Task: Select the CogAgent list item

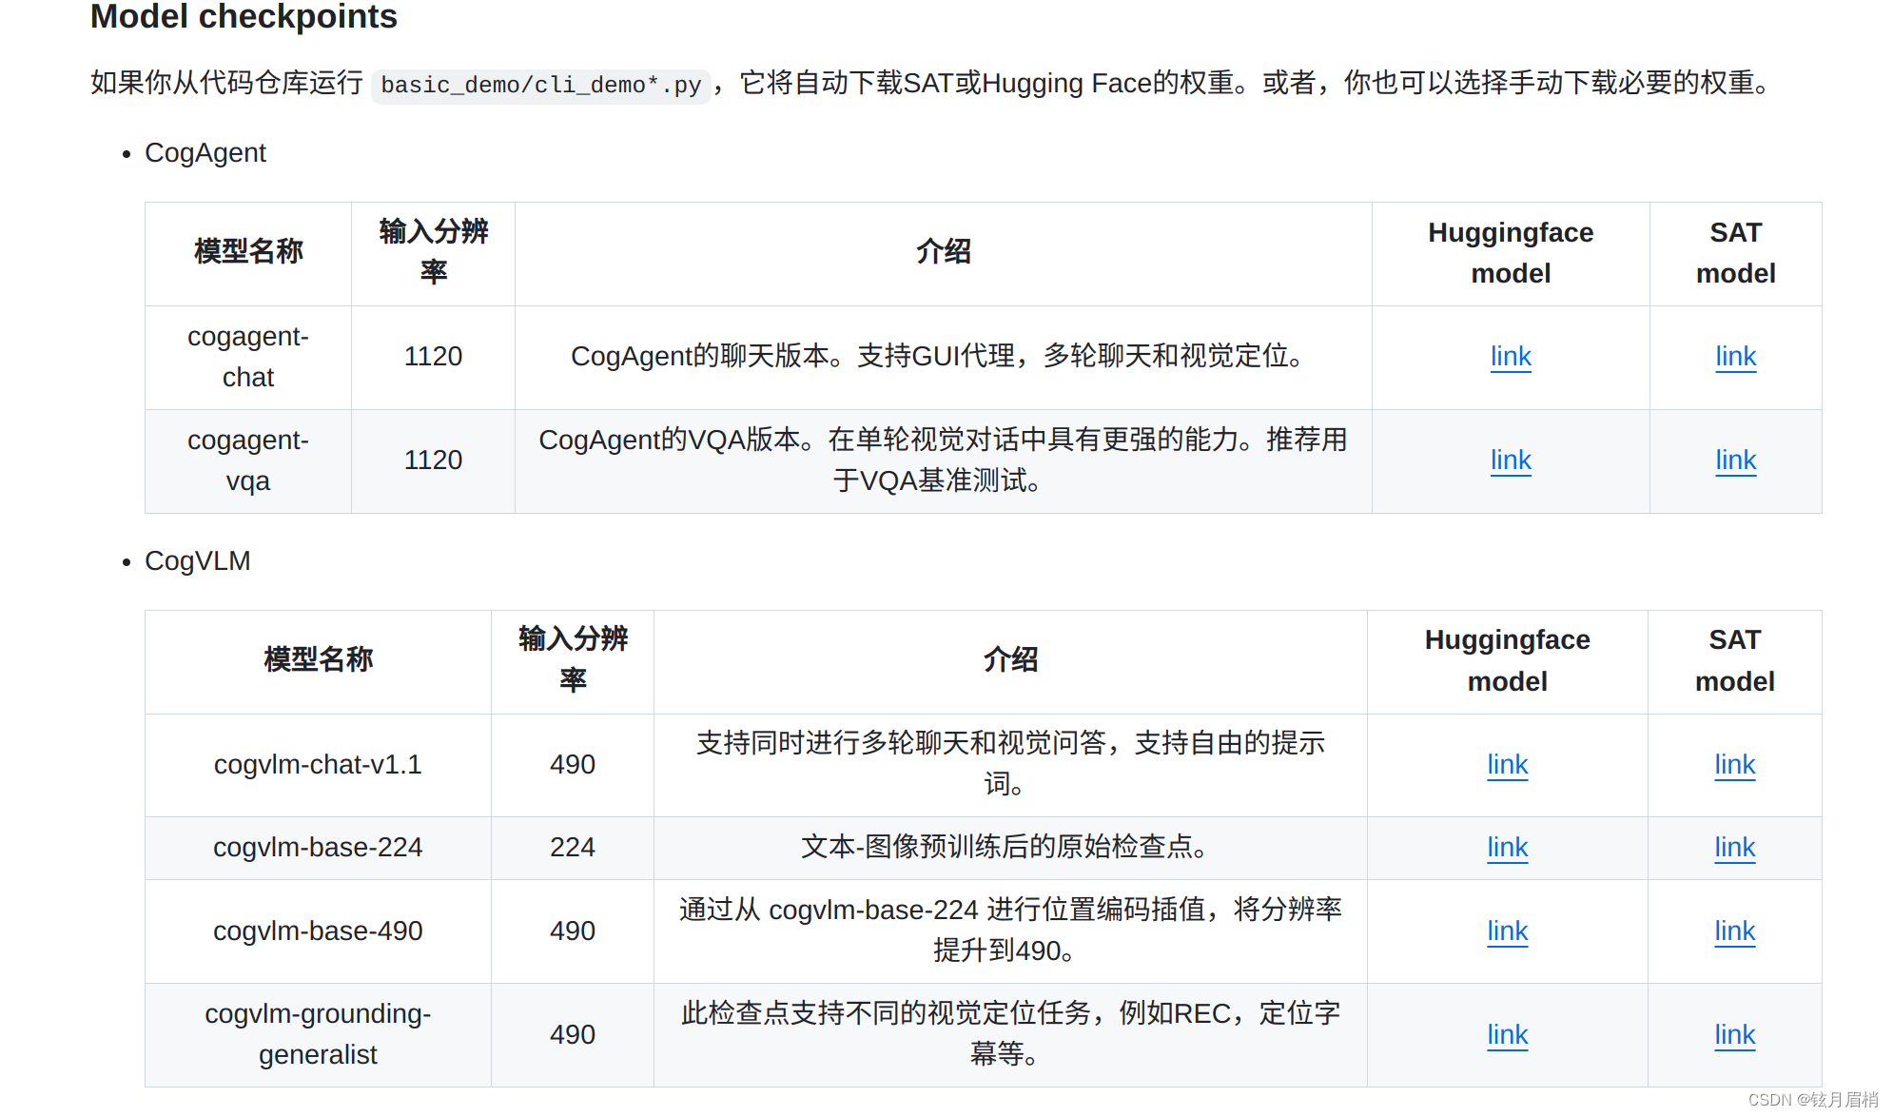Action: 205,152
